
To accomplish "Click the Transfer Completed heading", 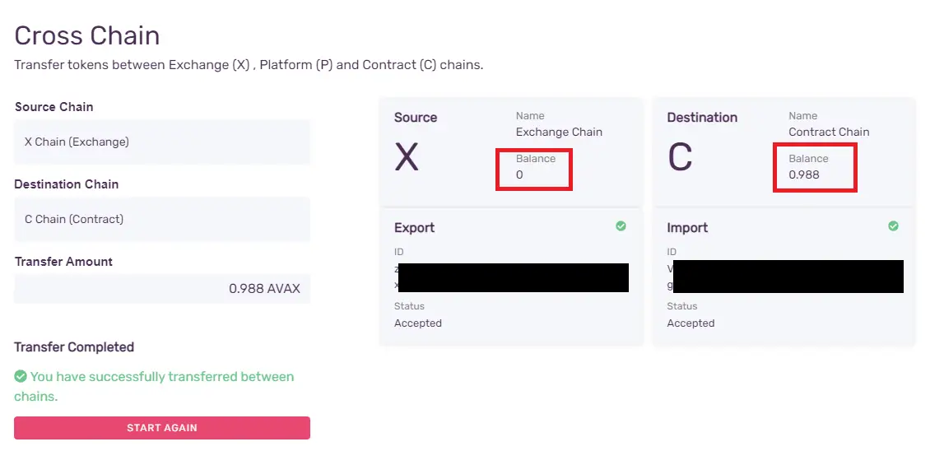I will (74, 347).
